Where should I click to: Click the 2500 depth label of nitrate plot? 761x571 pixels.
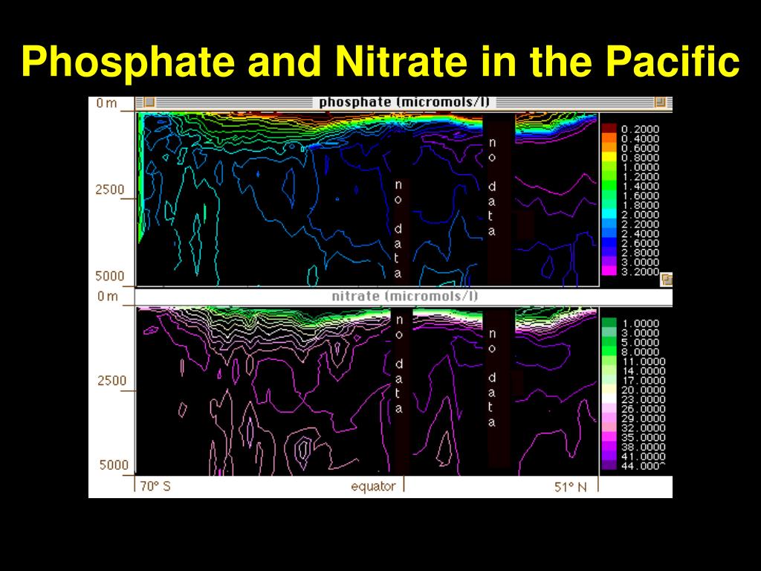(x=111, y=380)
